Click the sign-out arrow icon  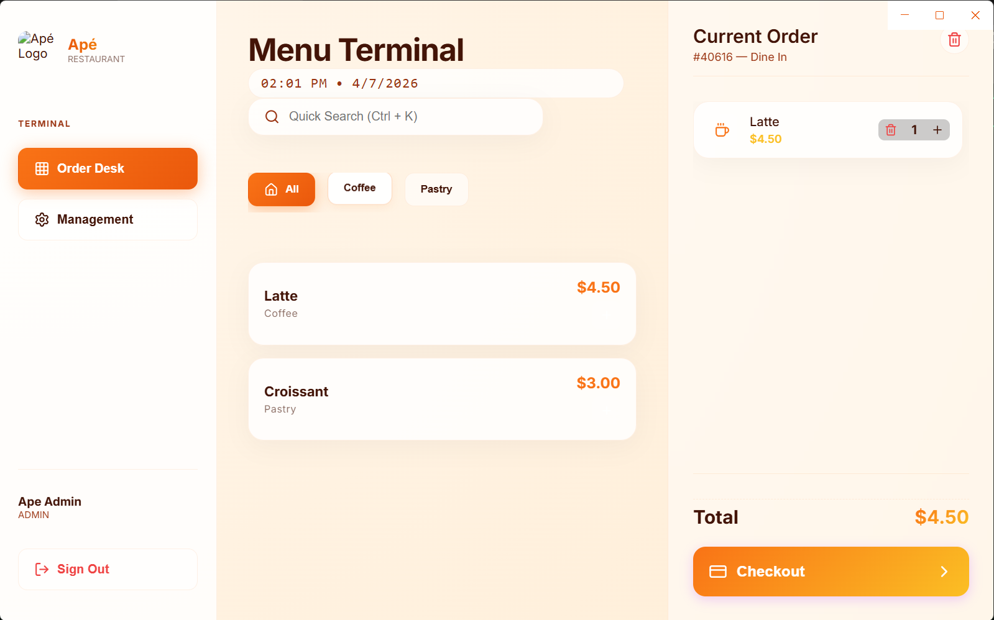click(42, 569)
